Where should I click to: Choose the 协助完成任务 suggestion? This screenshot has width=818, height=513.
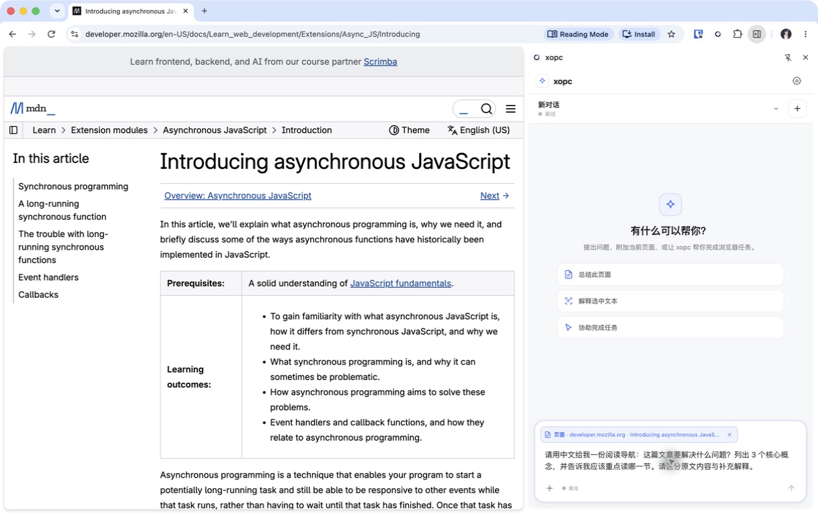(x=670, y=328)
